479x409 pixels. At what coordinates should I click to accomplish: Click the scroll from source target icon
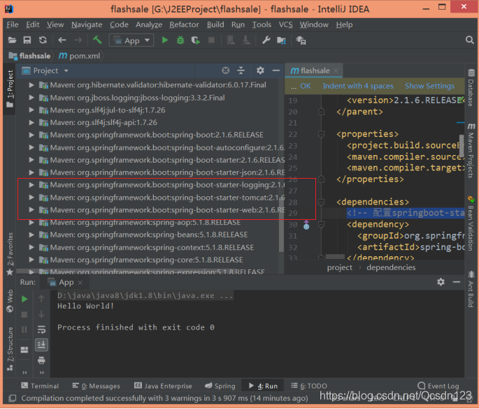(x=225, y=70)
